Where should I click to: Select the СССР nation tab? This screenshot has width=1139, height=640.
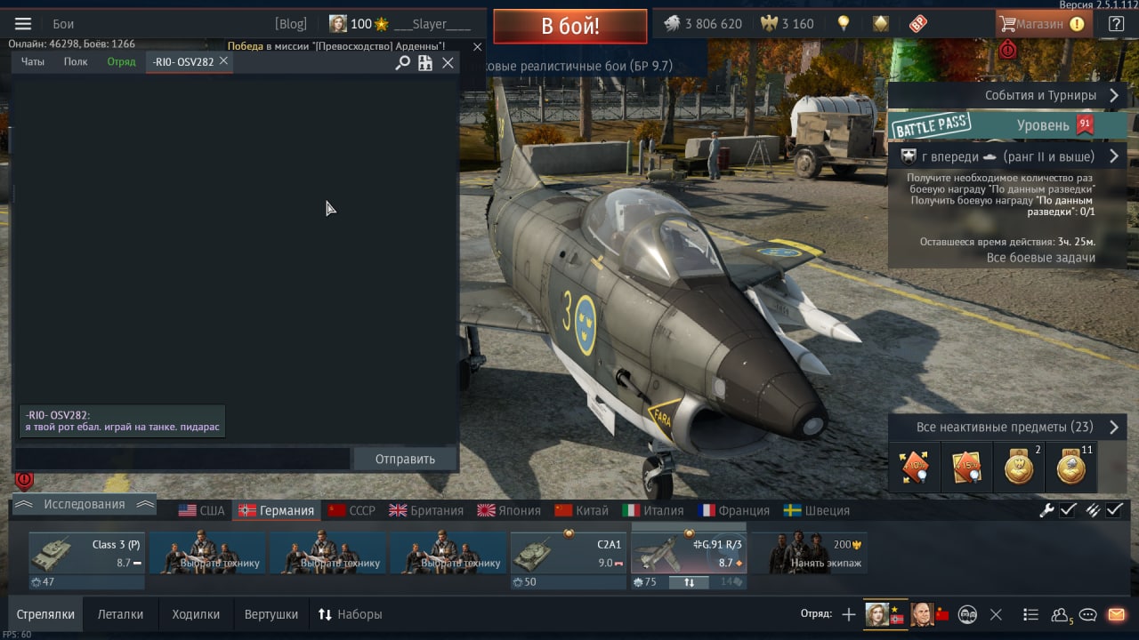[x=351, y=510]
